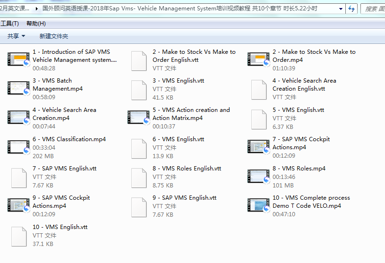Viewport: 385px width, 263px height.
Task: Expand the breadcrumb arrow after 2月英文课
Action: pyautogui.click(x=36, y=9)
